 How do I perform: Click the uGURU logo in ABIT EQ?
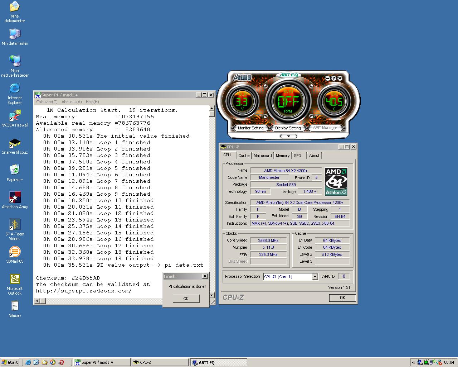pyautogui.click(x=243, y=77)
